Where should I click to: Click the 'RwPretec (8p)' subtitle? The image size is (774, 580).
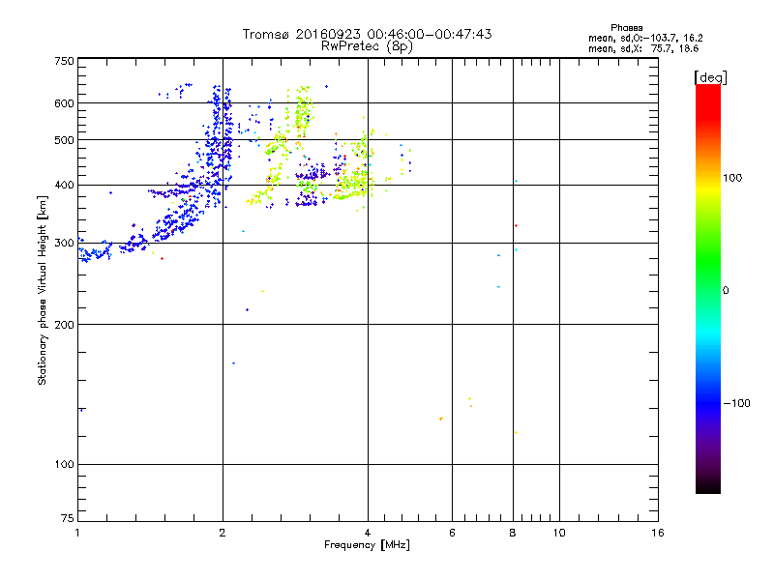pyautogui.click(x=367, y=46)
